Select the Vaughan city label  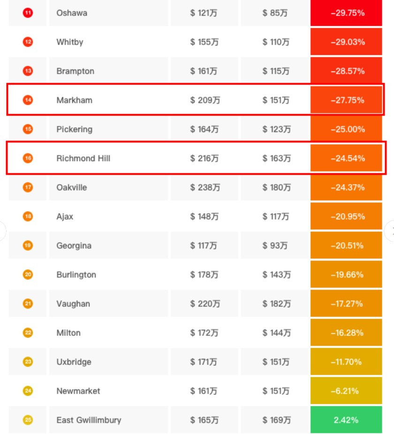point(73,304)
